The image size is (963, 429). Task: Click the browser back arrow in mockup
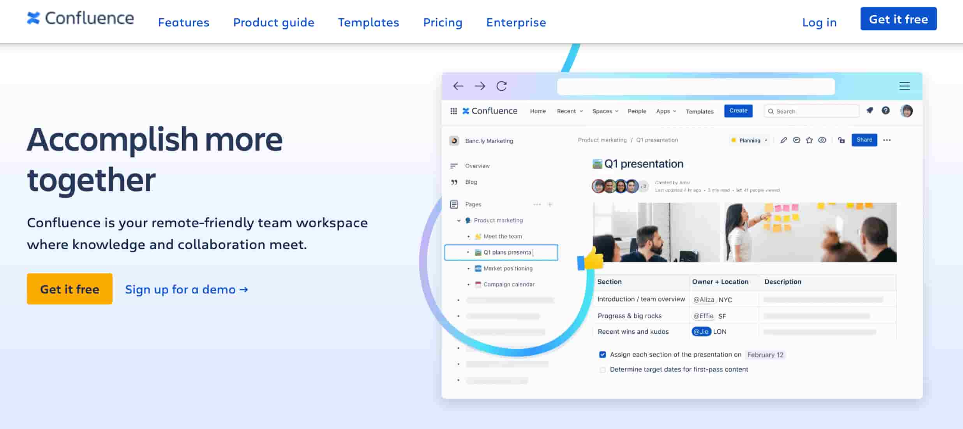[459, 86]
